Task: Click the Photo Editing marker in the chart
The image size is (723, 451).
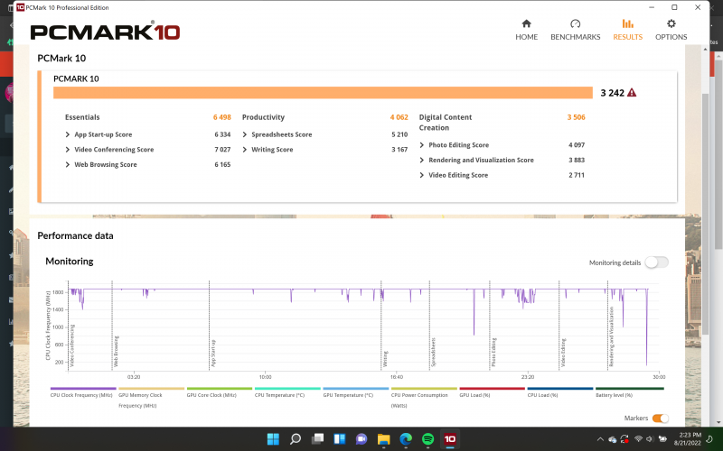Action: click(x=493, y=352)
